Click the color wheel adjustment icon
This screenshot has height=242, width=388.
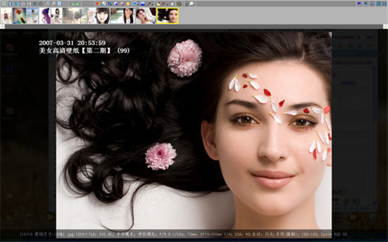click(x=122, y=4)
